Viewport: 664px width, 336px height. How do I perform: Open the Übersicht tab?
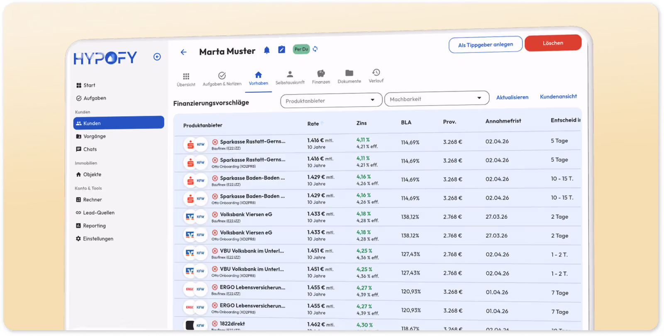pos(186,80)
